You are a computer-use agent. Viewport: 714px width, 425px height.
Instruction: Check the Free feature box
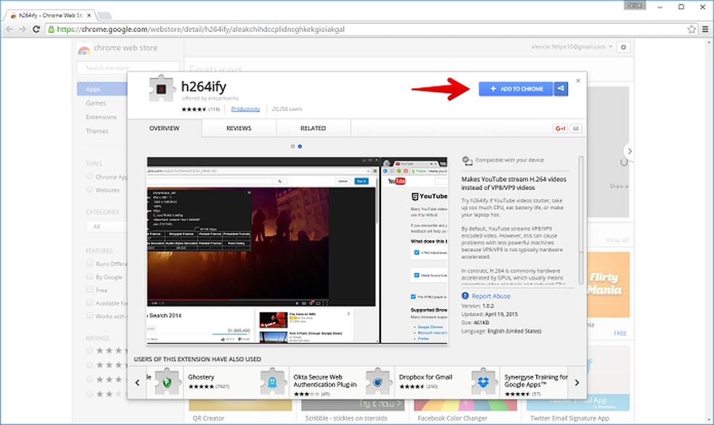point(90,289)
